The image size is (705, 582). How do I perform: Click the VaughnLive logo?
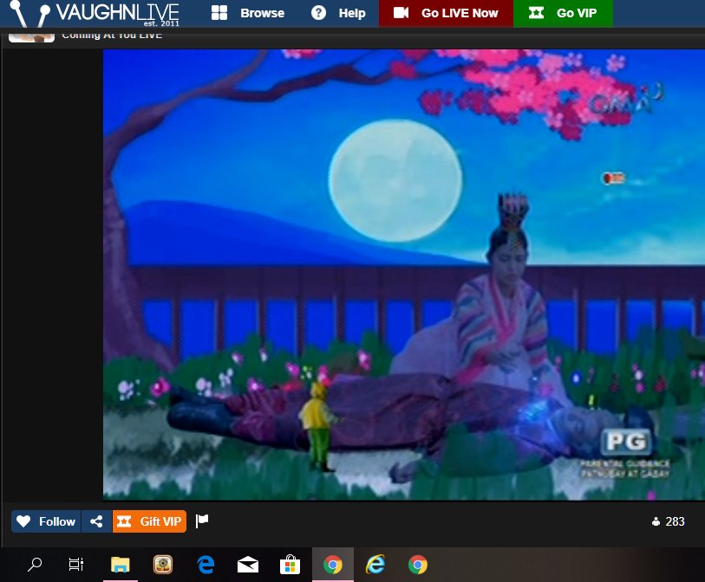pyautogui.click(x=95, y=14)
